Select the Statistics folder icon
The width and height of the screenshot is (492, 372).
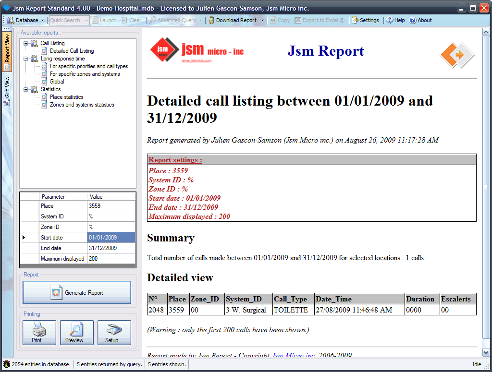pos(34,89)
